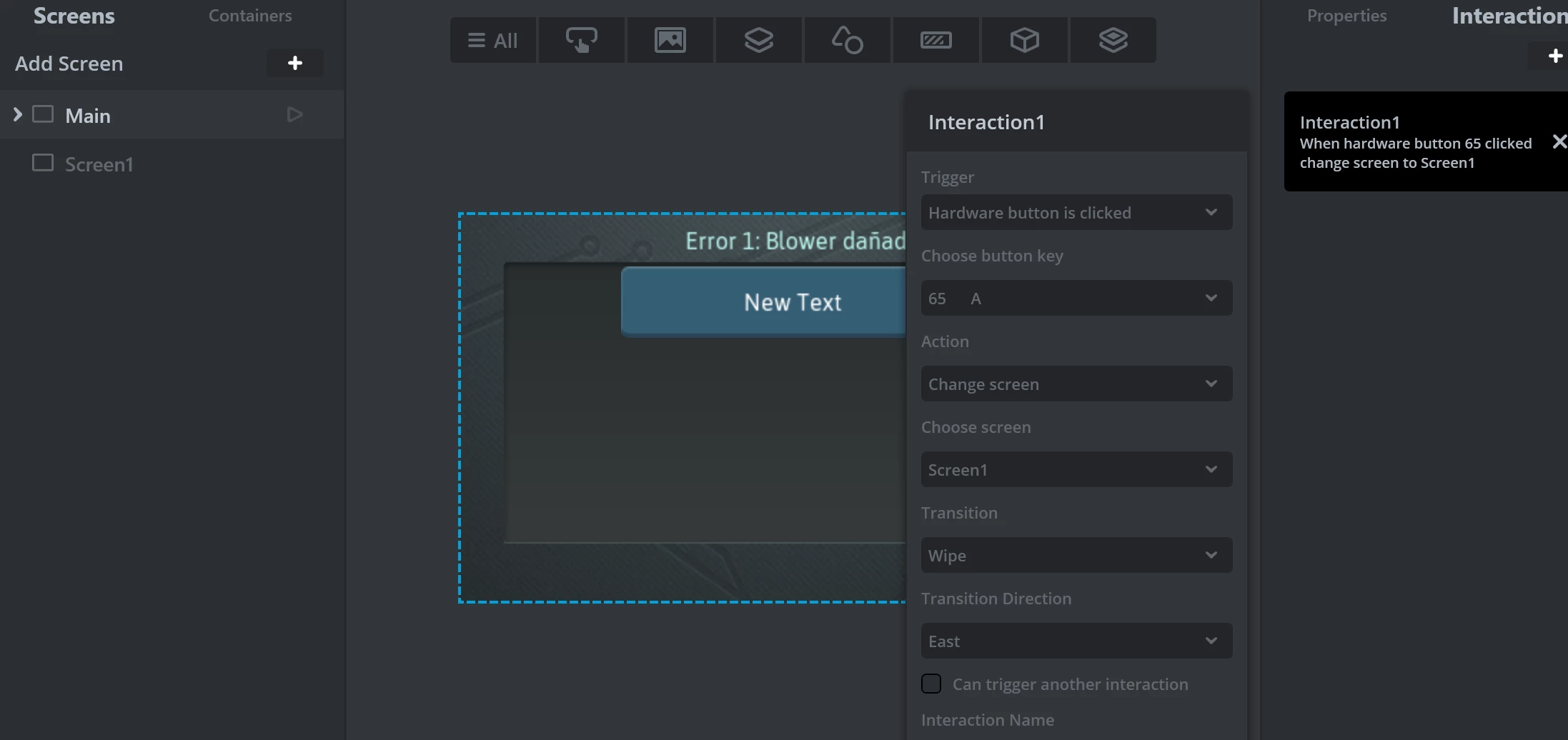Open the Interactions tab
The height and width of the screenshot is (740, 1568).
click(1509, 16)
